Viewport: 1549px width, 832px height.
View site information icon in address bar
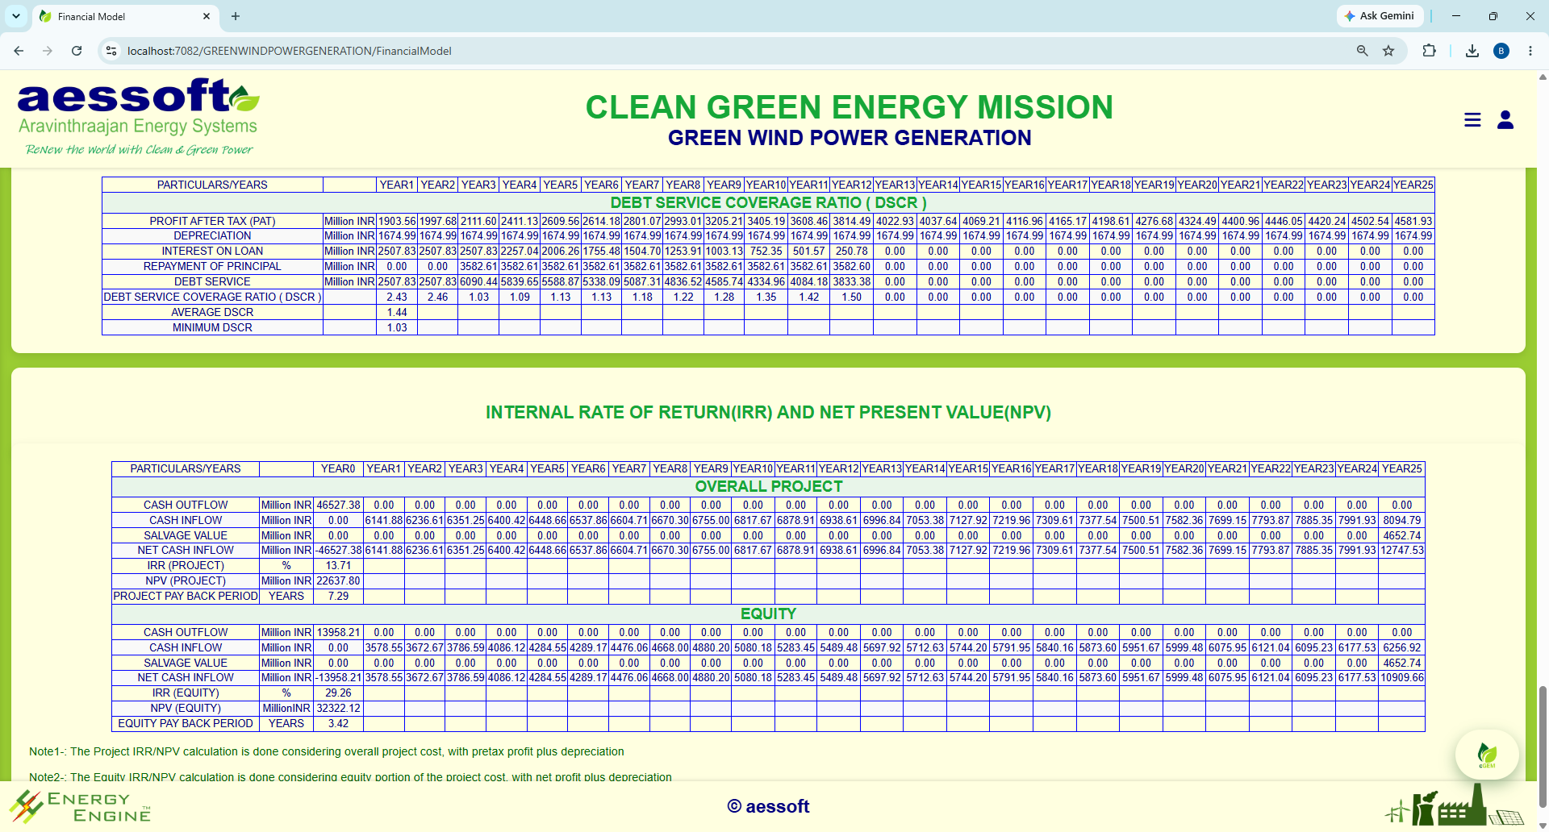click(111, 51)
